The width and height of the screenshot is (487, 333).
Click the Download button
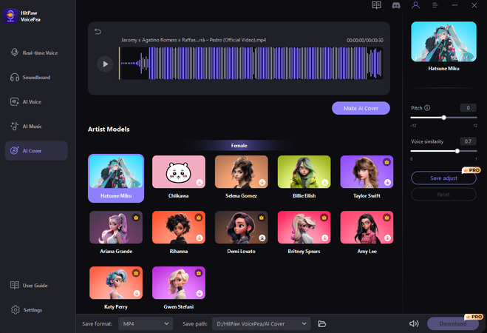[x=452, y=323]
